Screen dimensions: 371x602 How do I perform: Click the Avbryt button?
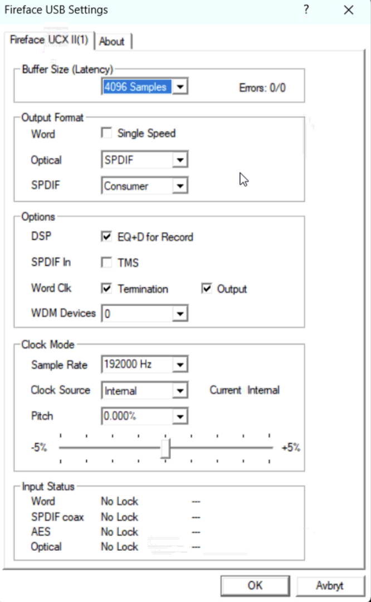[x=330, y=586]
